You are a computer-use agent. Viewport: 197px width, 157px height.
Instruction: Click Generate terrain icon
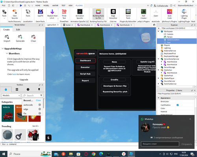(20, 38)
